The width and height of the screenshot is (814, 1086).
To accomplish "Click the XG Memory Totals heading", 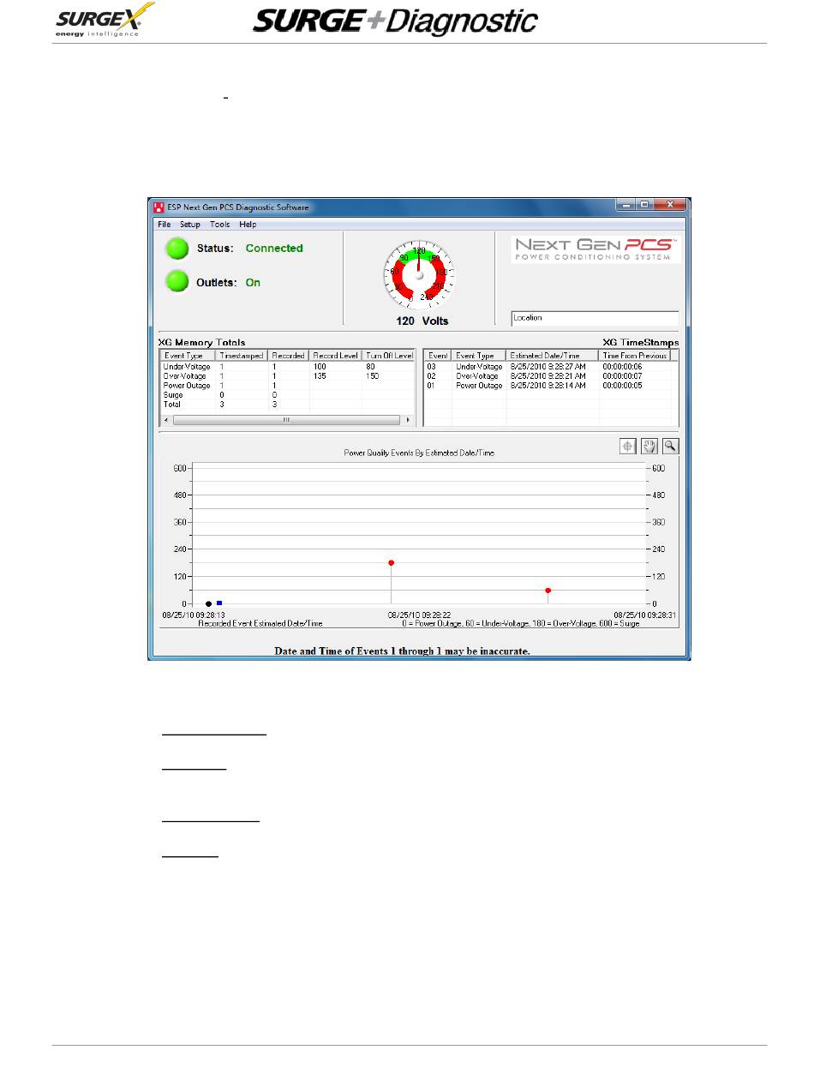I will 202,343.
